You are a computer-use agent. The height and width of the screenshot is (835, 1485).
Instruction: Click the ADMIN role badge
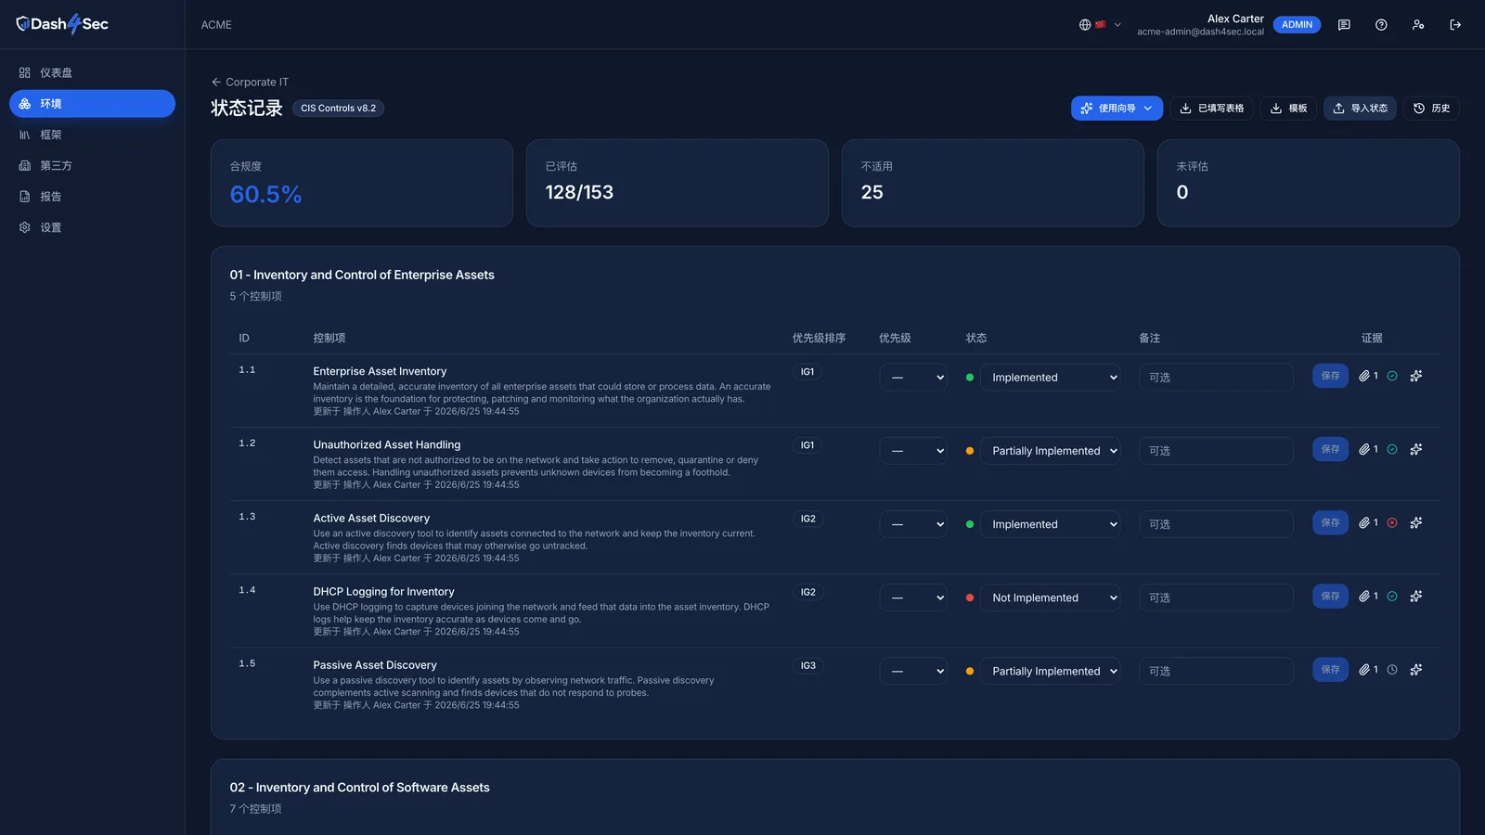[1297, 25]
